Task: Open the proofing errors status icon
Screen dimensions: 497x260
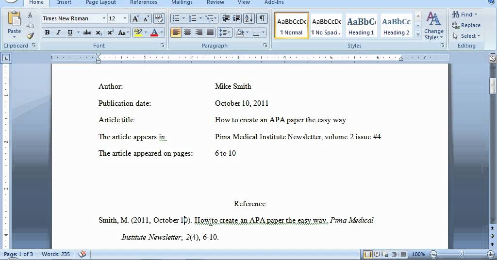Action: coord(83,254)
